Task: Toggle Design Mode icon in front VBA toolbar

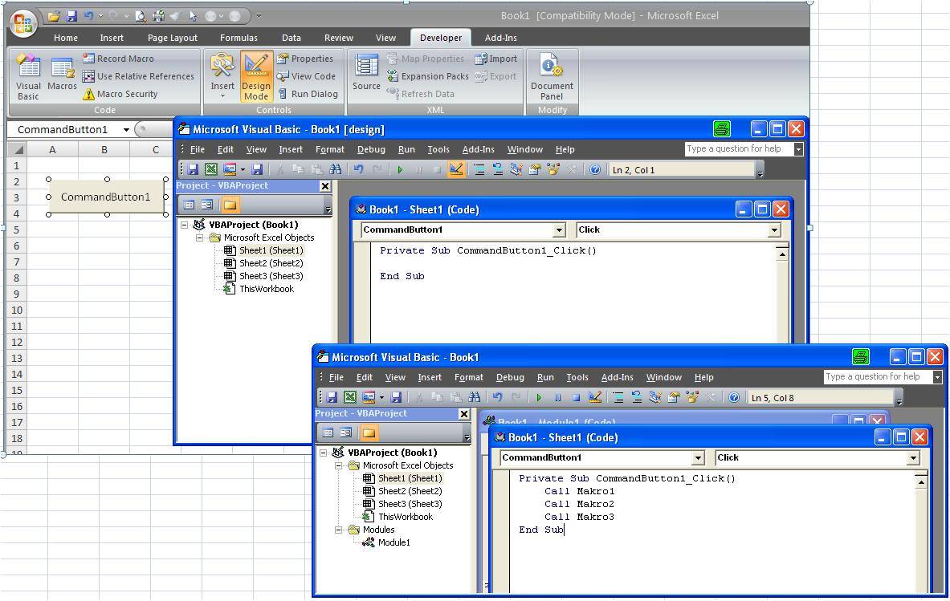Action: [595, 398]
